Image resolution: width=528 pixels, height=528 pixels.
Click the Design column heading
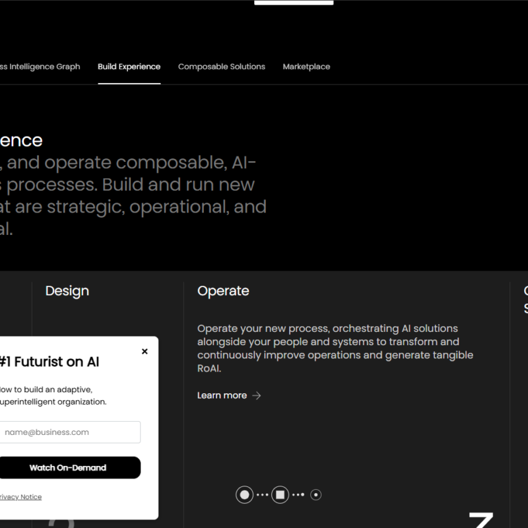point(67,291)
